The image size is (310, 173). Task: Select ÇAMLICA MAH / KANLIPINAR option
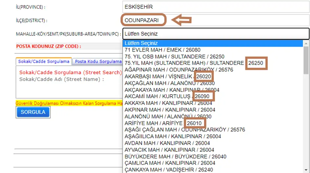[170, 163]
